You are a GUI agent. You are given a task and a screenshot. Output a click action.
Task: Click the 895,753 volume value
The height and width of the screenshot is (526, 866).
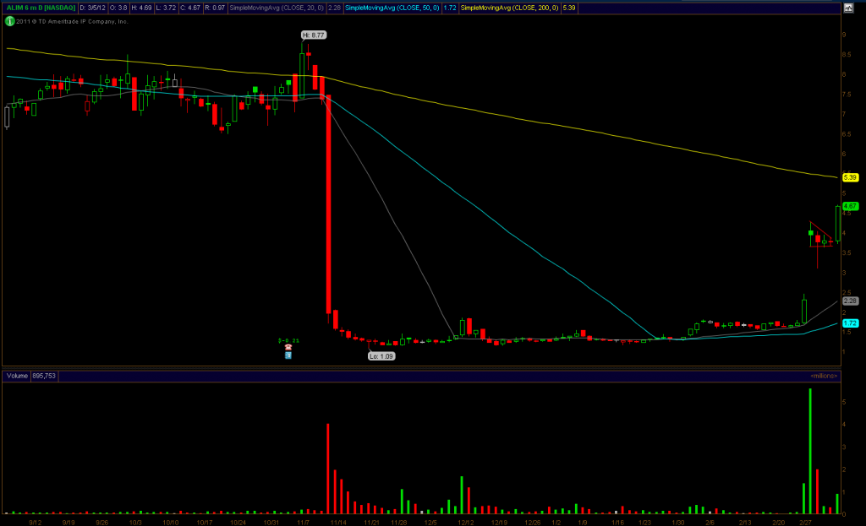[x=44, y=376]
